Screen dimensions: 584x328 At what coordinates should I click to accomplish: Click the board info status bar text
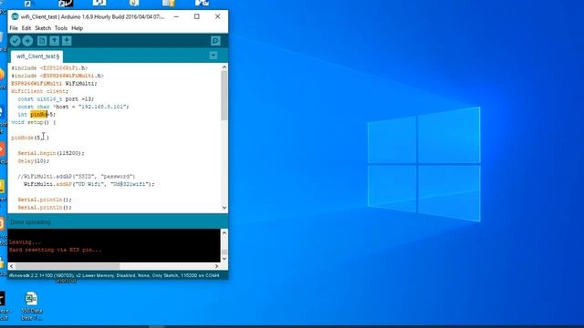pos(114,275)
